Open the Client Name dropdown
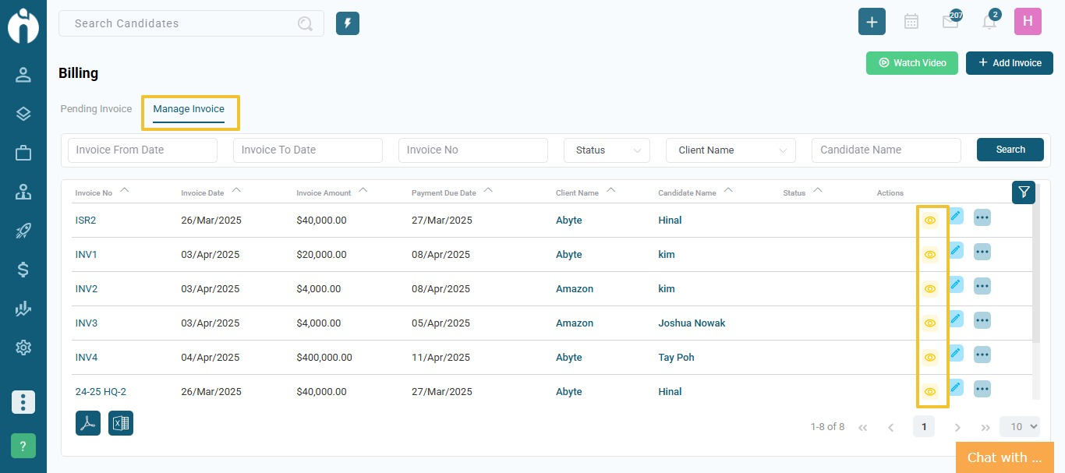 [x=731, y=150]
